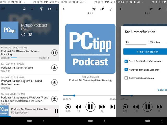Tap back arrow on dimmed third screen

click(121, 9)
